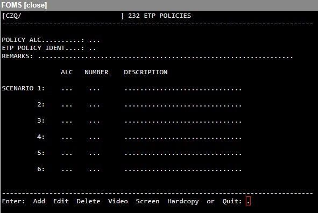The width and height of the screenshot is (318, 213).
Task: Click the FOMS window title text
Action: 11,5
